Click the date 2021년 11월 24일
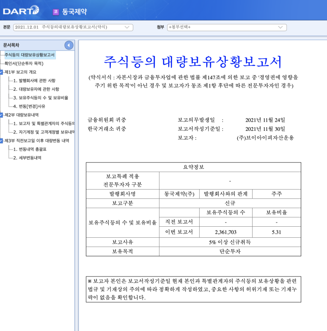The width and height of the screenshot is (327, 331). [265, 120]
